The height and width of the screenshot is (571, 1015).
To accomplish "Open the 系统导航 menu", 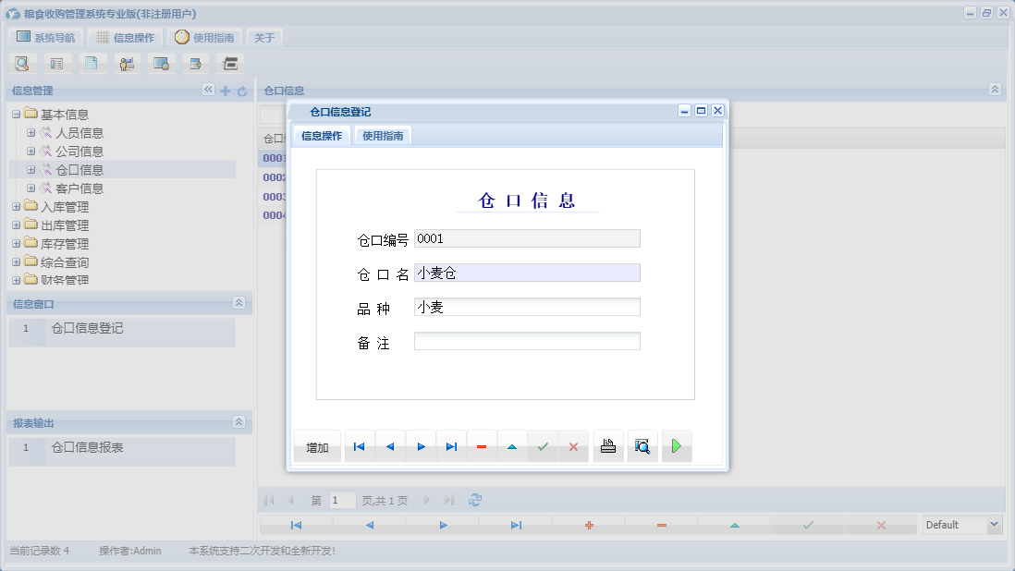I will click(45, 37).
